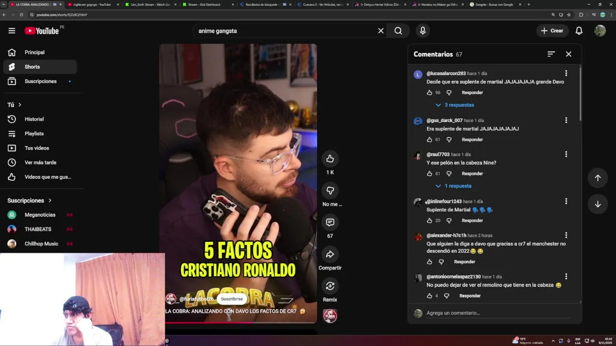This screenshot has width=616, height=346.
Task: Switch to the 'nightcore gogogo' browser tab
Action: click(x=91, y=4)
